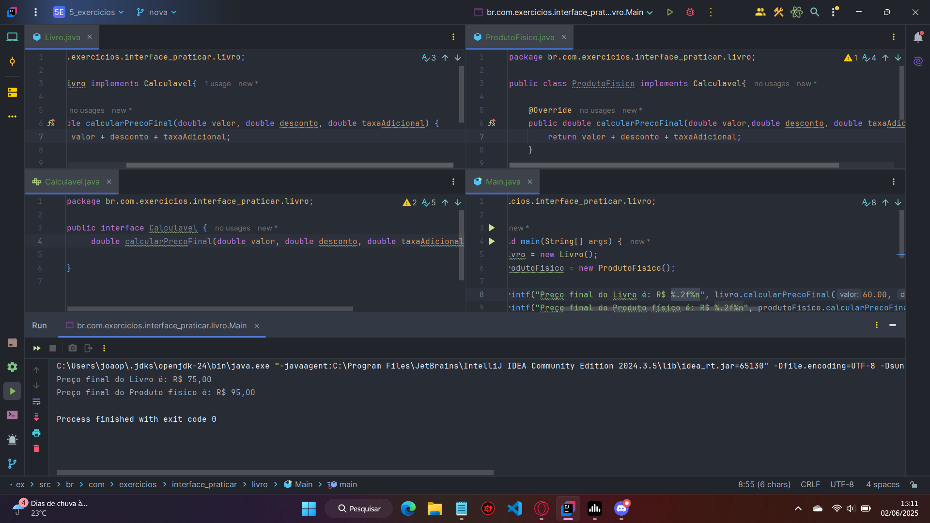Click the 'Main' breadcrumb item

coord(298,484)
